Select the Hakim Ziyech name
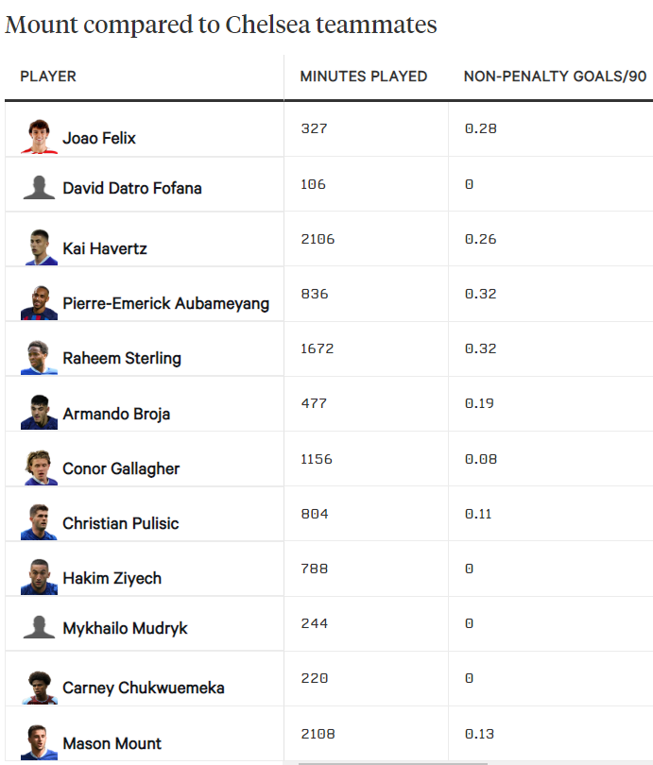Image resolution: width=653 pixels, height=765 pixels. click(x=112, y=578)
